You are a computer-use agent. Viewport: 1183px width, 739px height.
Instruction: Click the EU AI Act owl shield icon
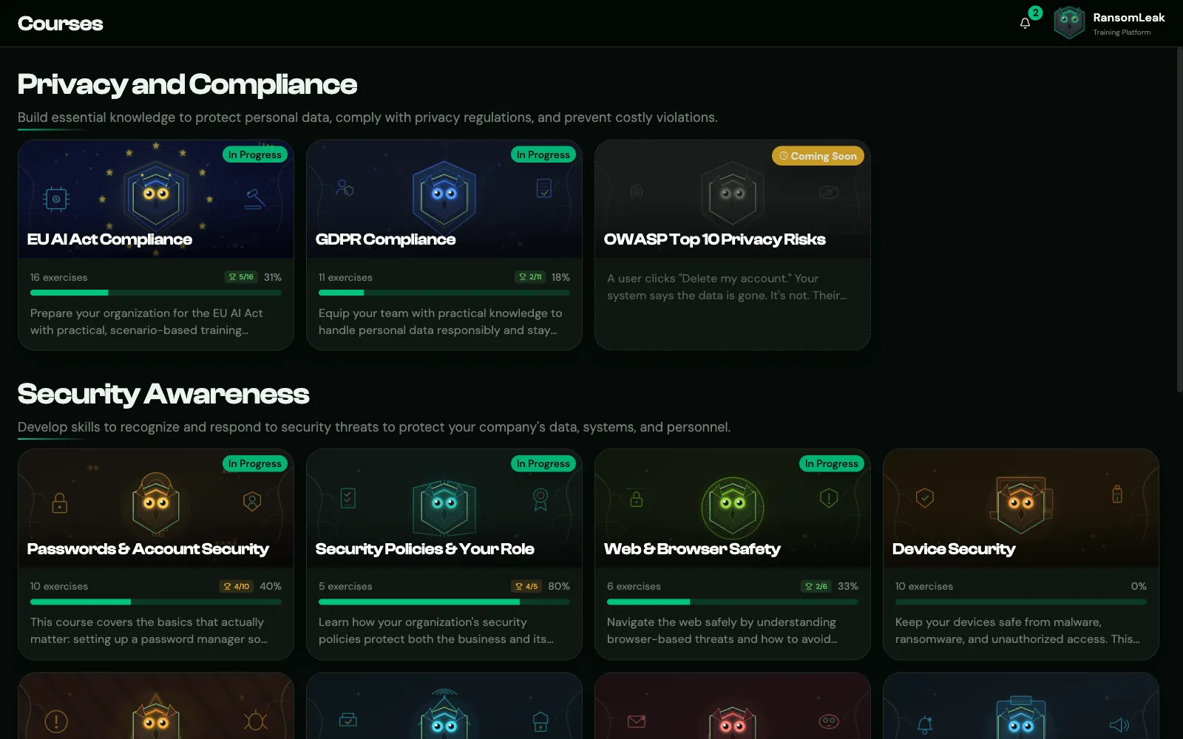(x=156, y=195)
